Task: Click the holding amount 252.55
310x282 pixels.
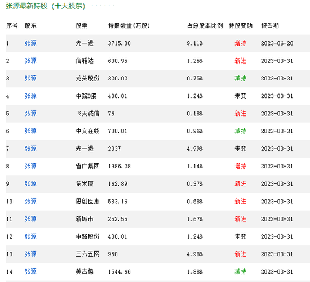Action: coord(118,219)
